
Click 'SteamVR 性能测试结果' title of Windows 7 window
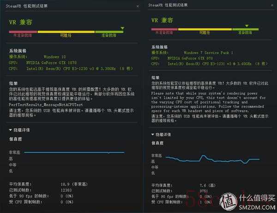[x=168, y=5]
